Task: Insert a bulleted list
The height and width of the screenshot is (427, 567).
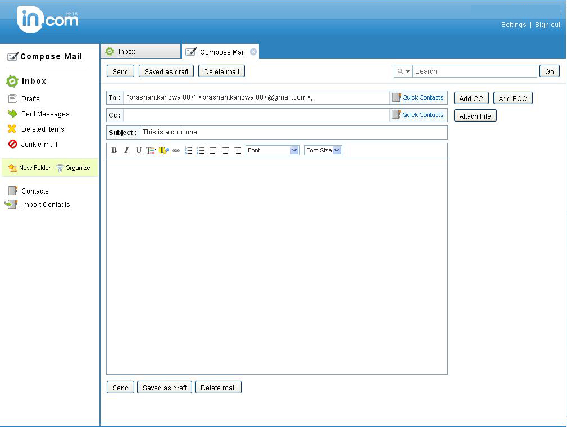Action: click(200, 151)
